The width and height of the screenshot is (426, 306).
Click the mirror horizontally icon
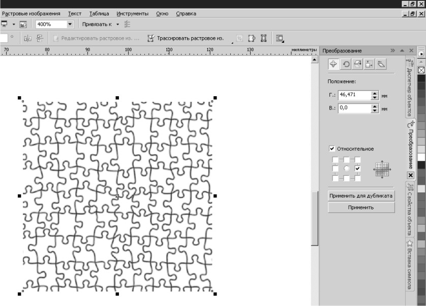click(x=28, y=38)
